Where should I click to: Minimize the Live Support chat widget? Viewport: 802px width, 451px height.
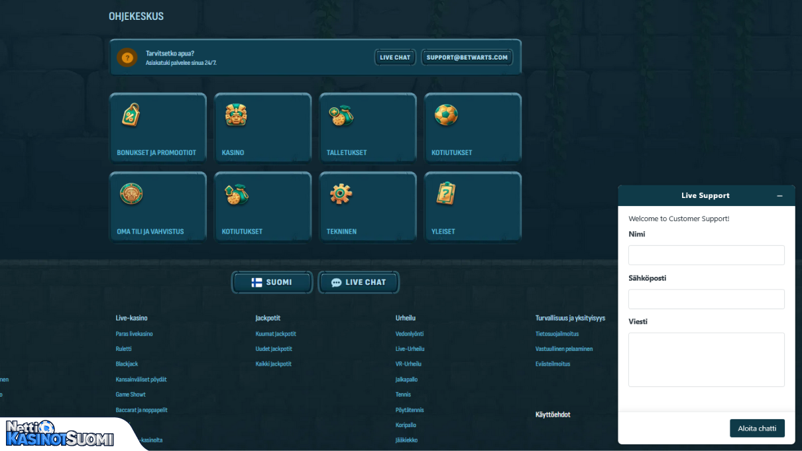779,196
